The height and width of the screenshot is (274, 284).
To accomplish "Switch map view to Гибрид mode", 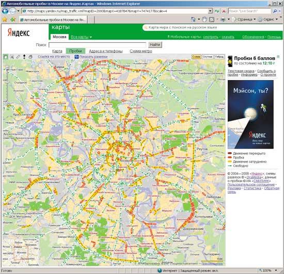I will 219,57.
